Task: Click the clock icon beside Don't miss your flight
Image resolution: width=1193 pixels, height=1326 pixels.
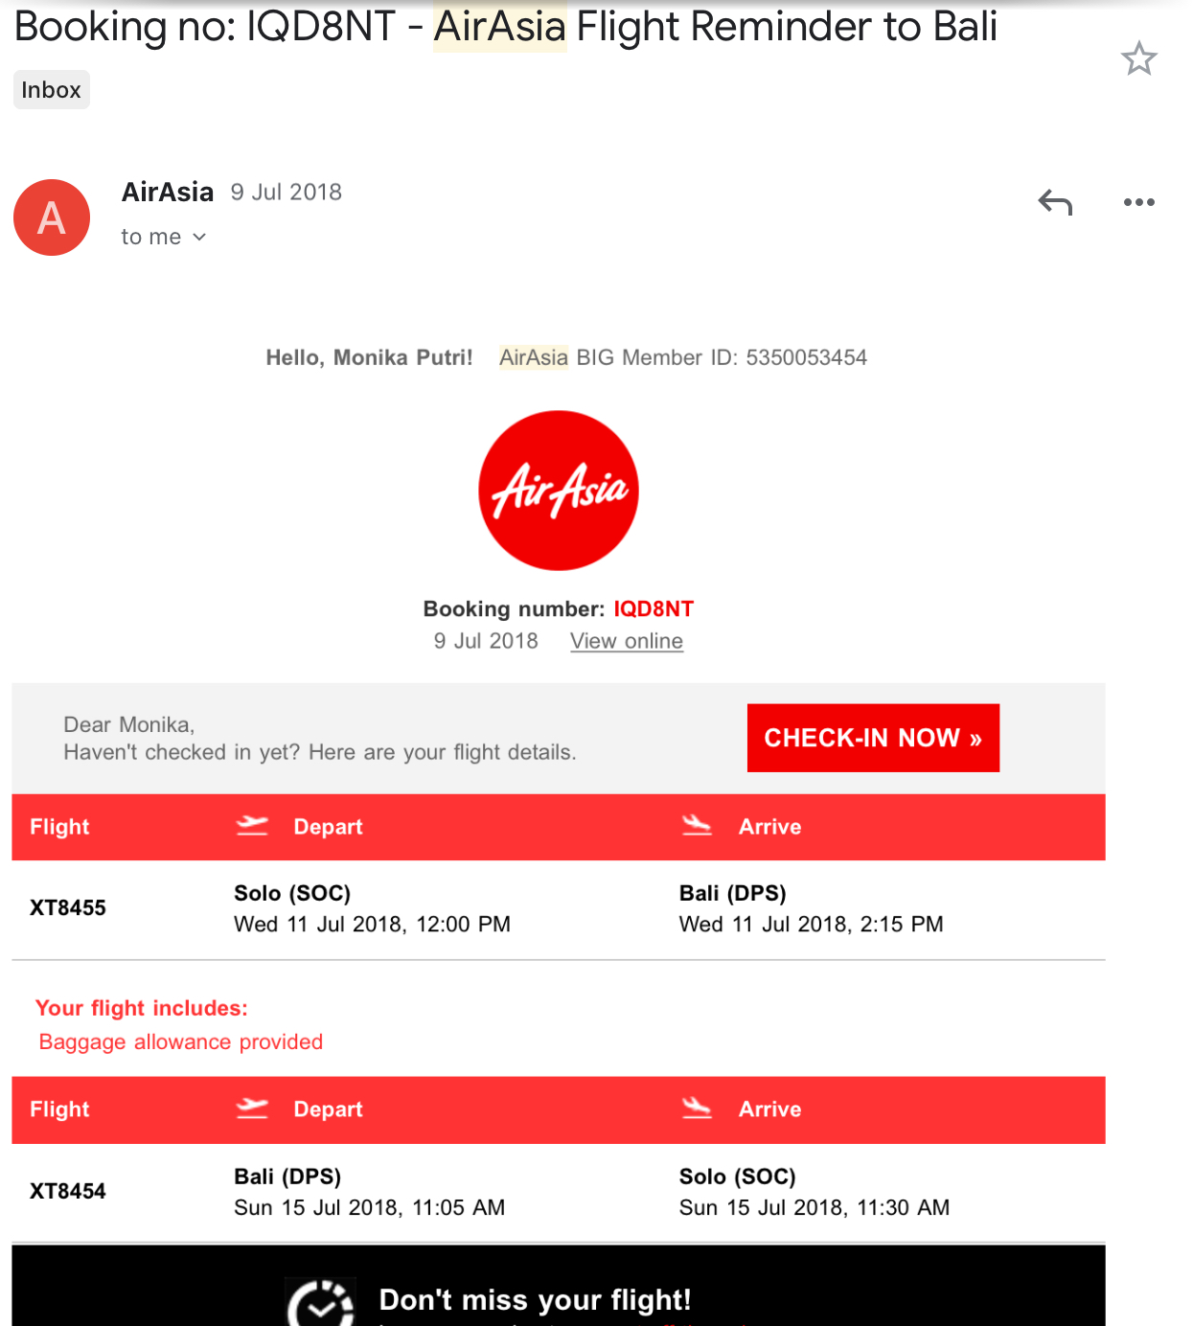Action: click(x=321, y=1303)
